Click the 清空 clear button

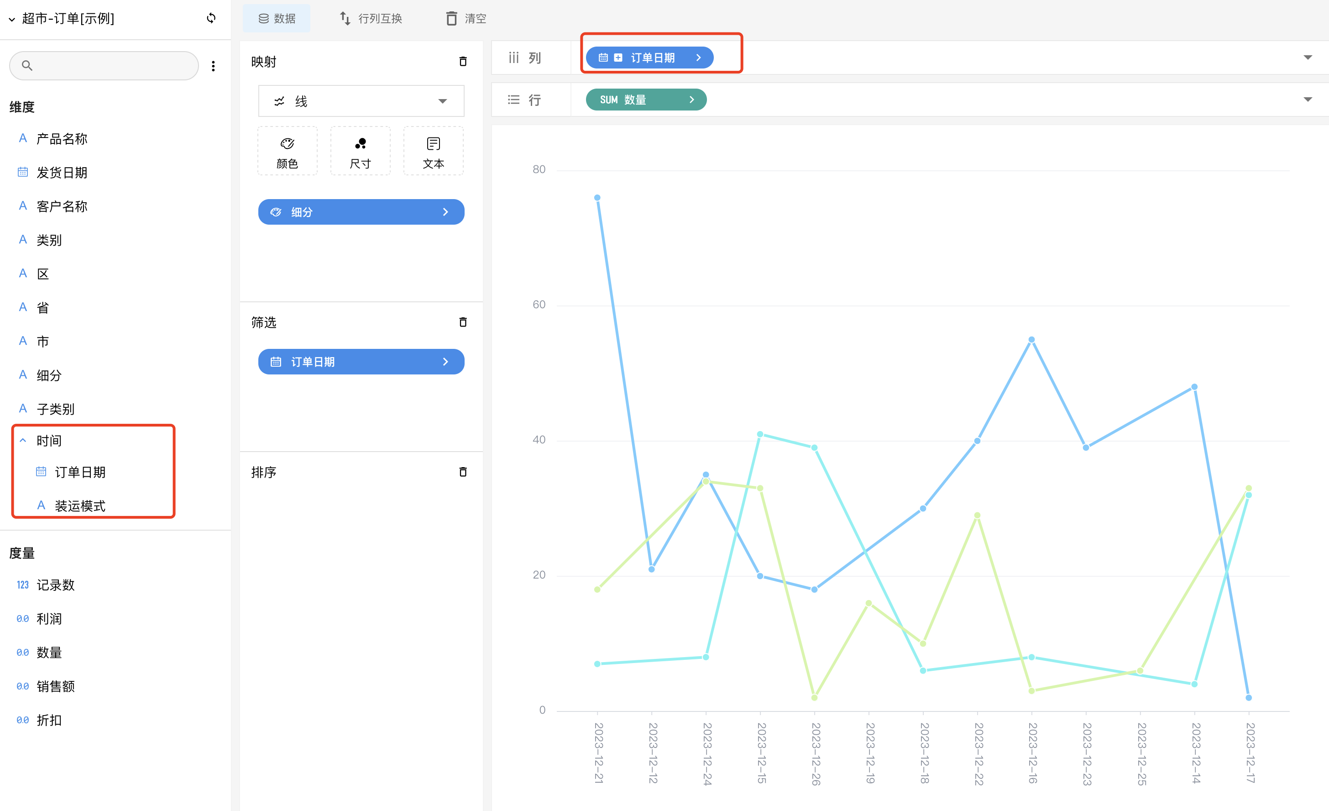[x=466, y=18]
